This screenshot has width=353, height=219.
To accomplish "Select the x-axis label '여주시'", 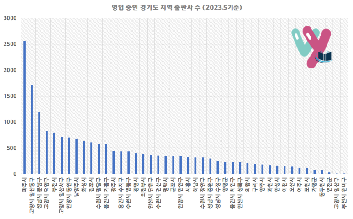I will coord(300,185).
